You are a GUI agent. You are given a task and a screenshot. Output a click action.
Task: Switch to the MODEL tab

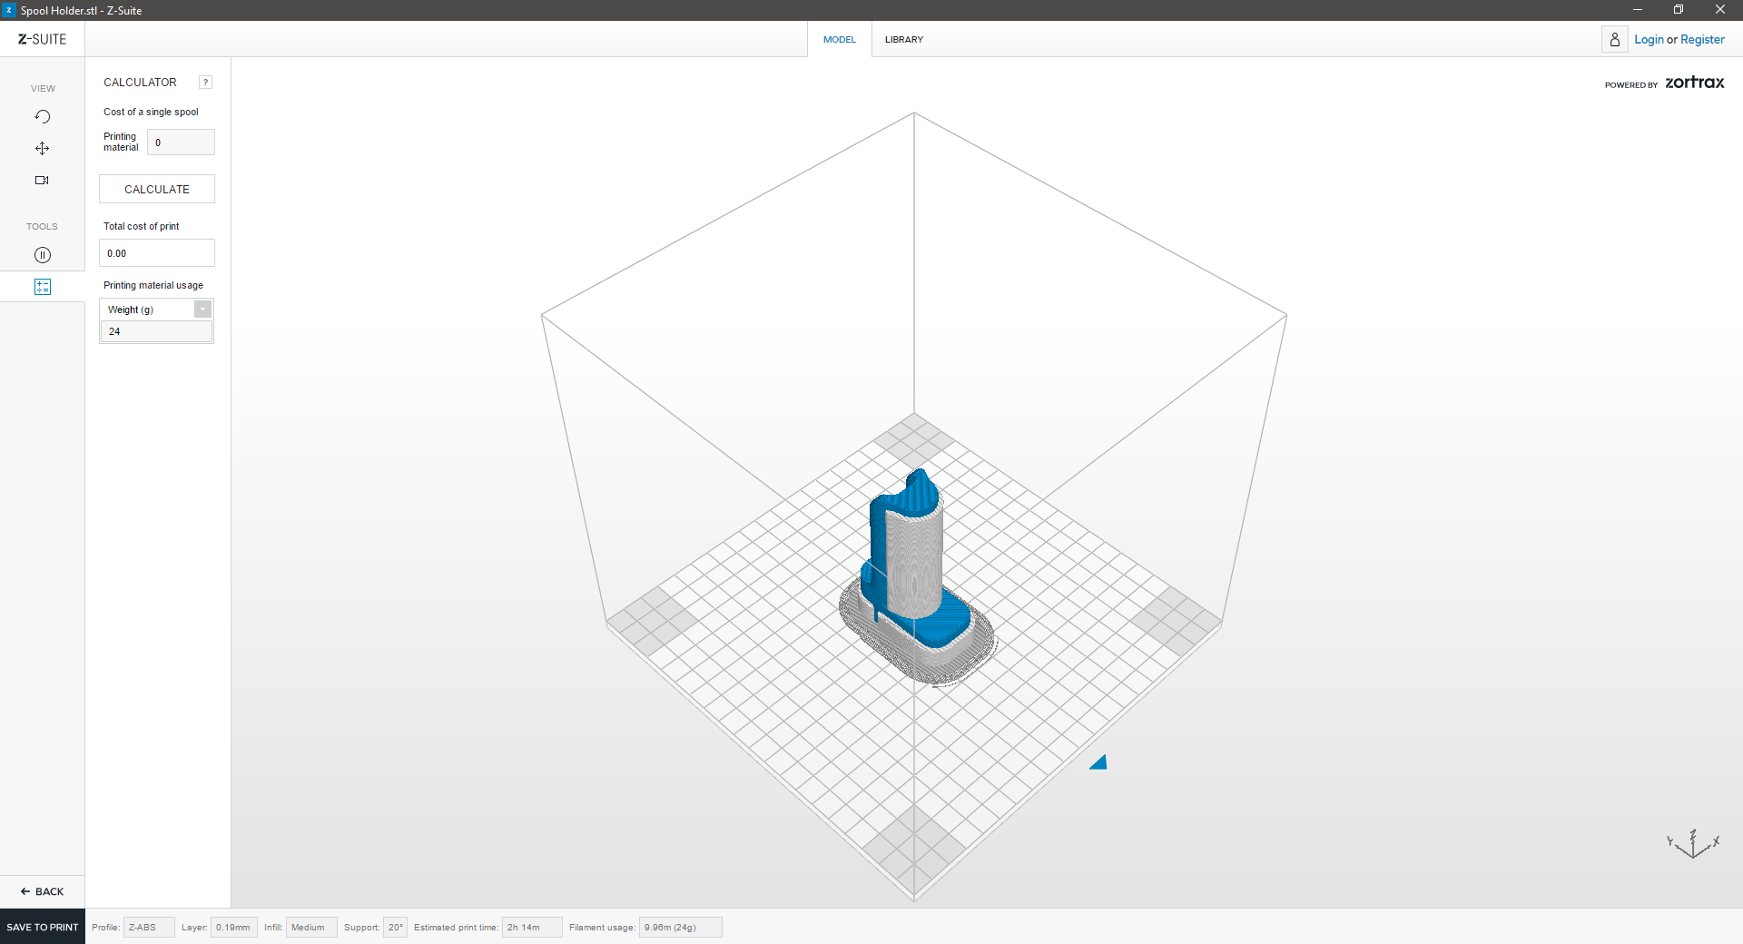[839, 39]
